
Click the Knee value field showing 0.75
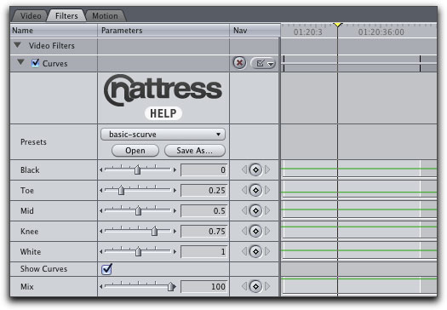click(x=204, y=231)
